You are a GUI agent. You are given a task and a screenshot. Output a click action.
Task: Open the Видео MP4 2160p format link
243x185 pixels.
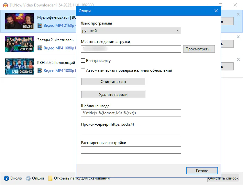pyautogui.click(x=60, y=26)
